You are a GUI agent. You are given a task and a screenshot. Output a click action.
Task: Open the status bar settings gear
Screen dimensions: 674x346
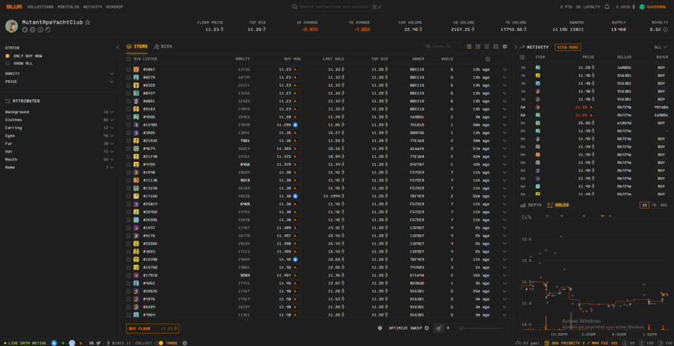point(185,343)
